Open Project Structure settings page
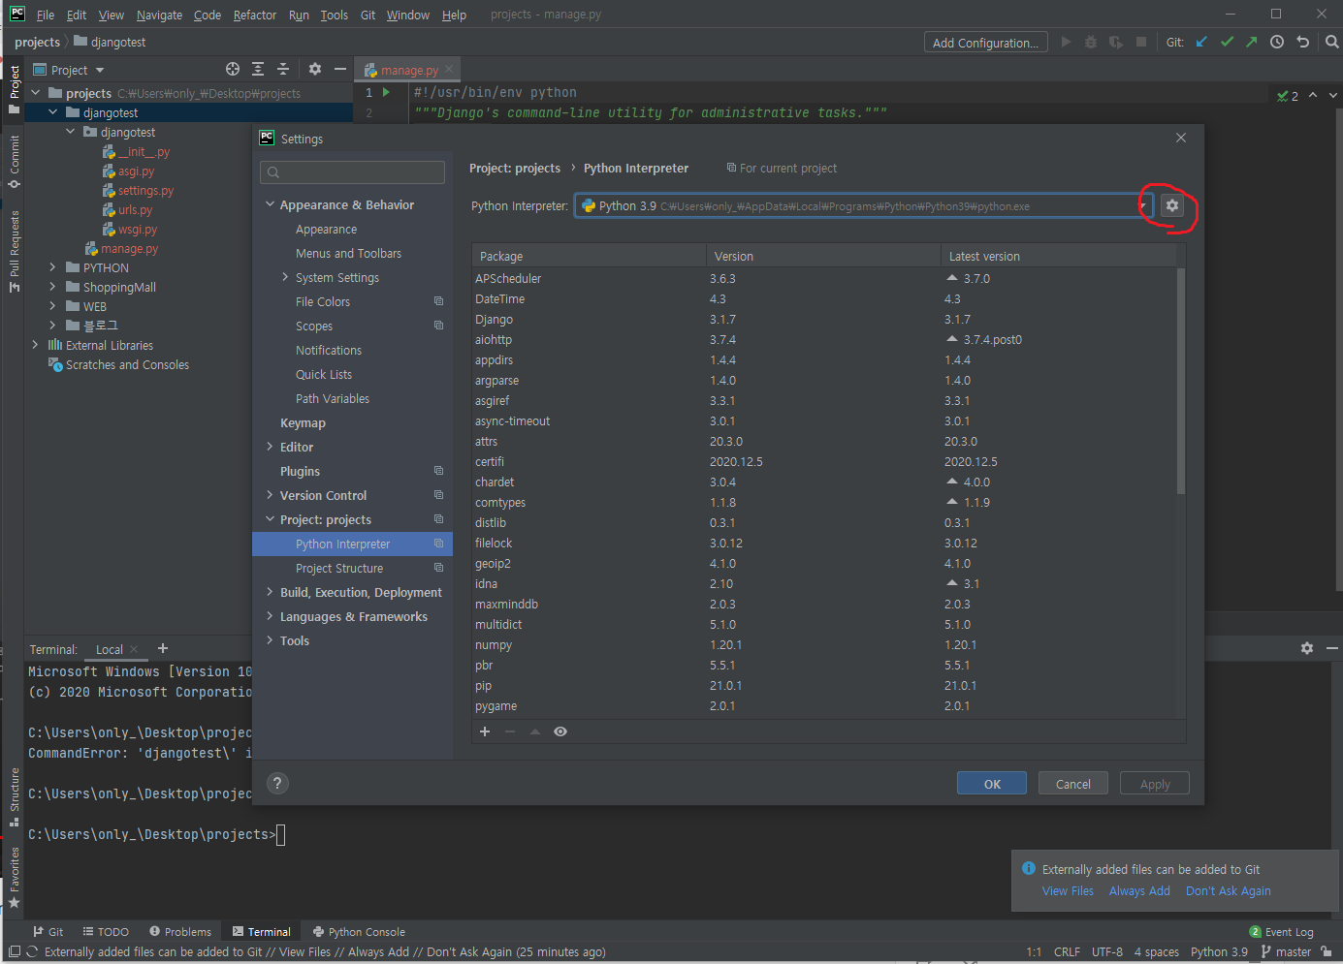This screenshot has width=1343, height=964. [x=339, y=568]
